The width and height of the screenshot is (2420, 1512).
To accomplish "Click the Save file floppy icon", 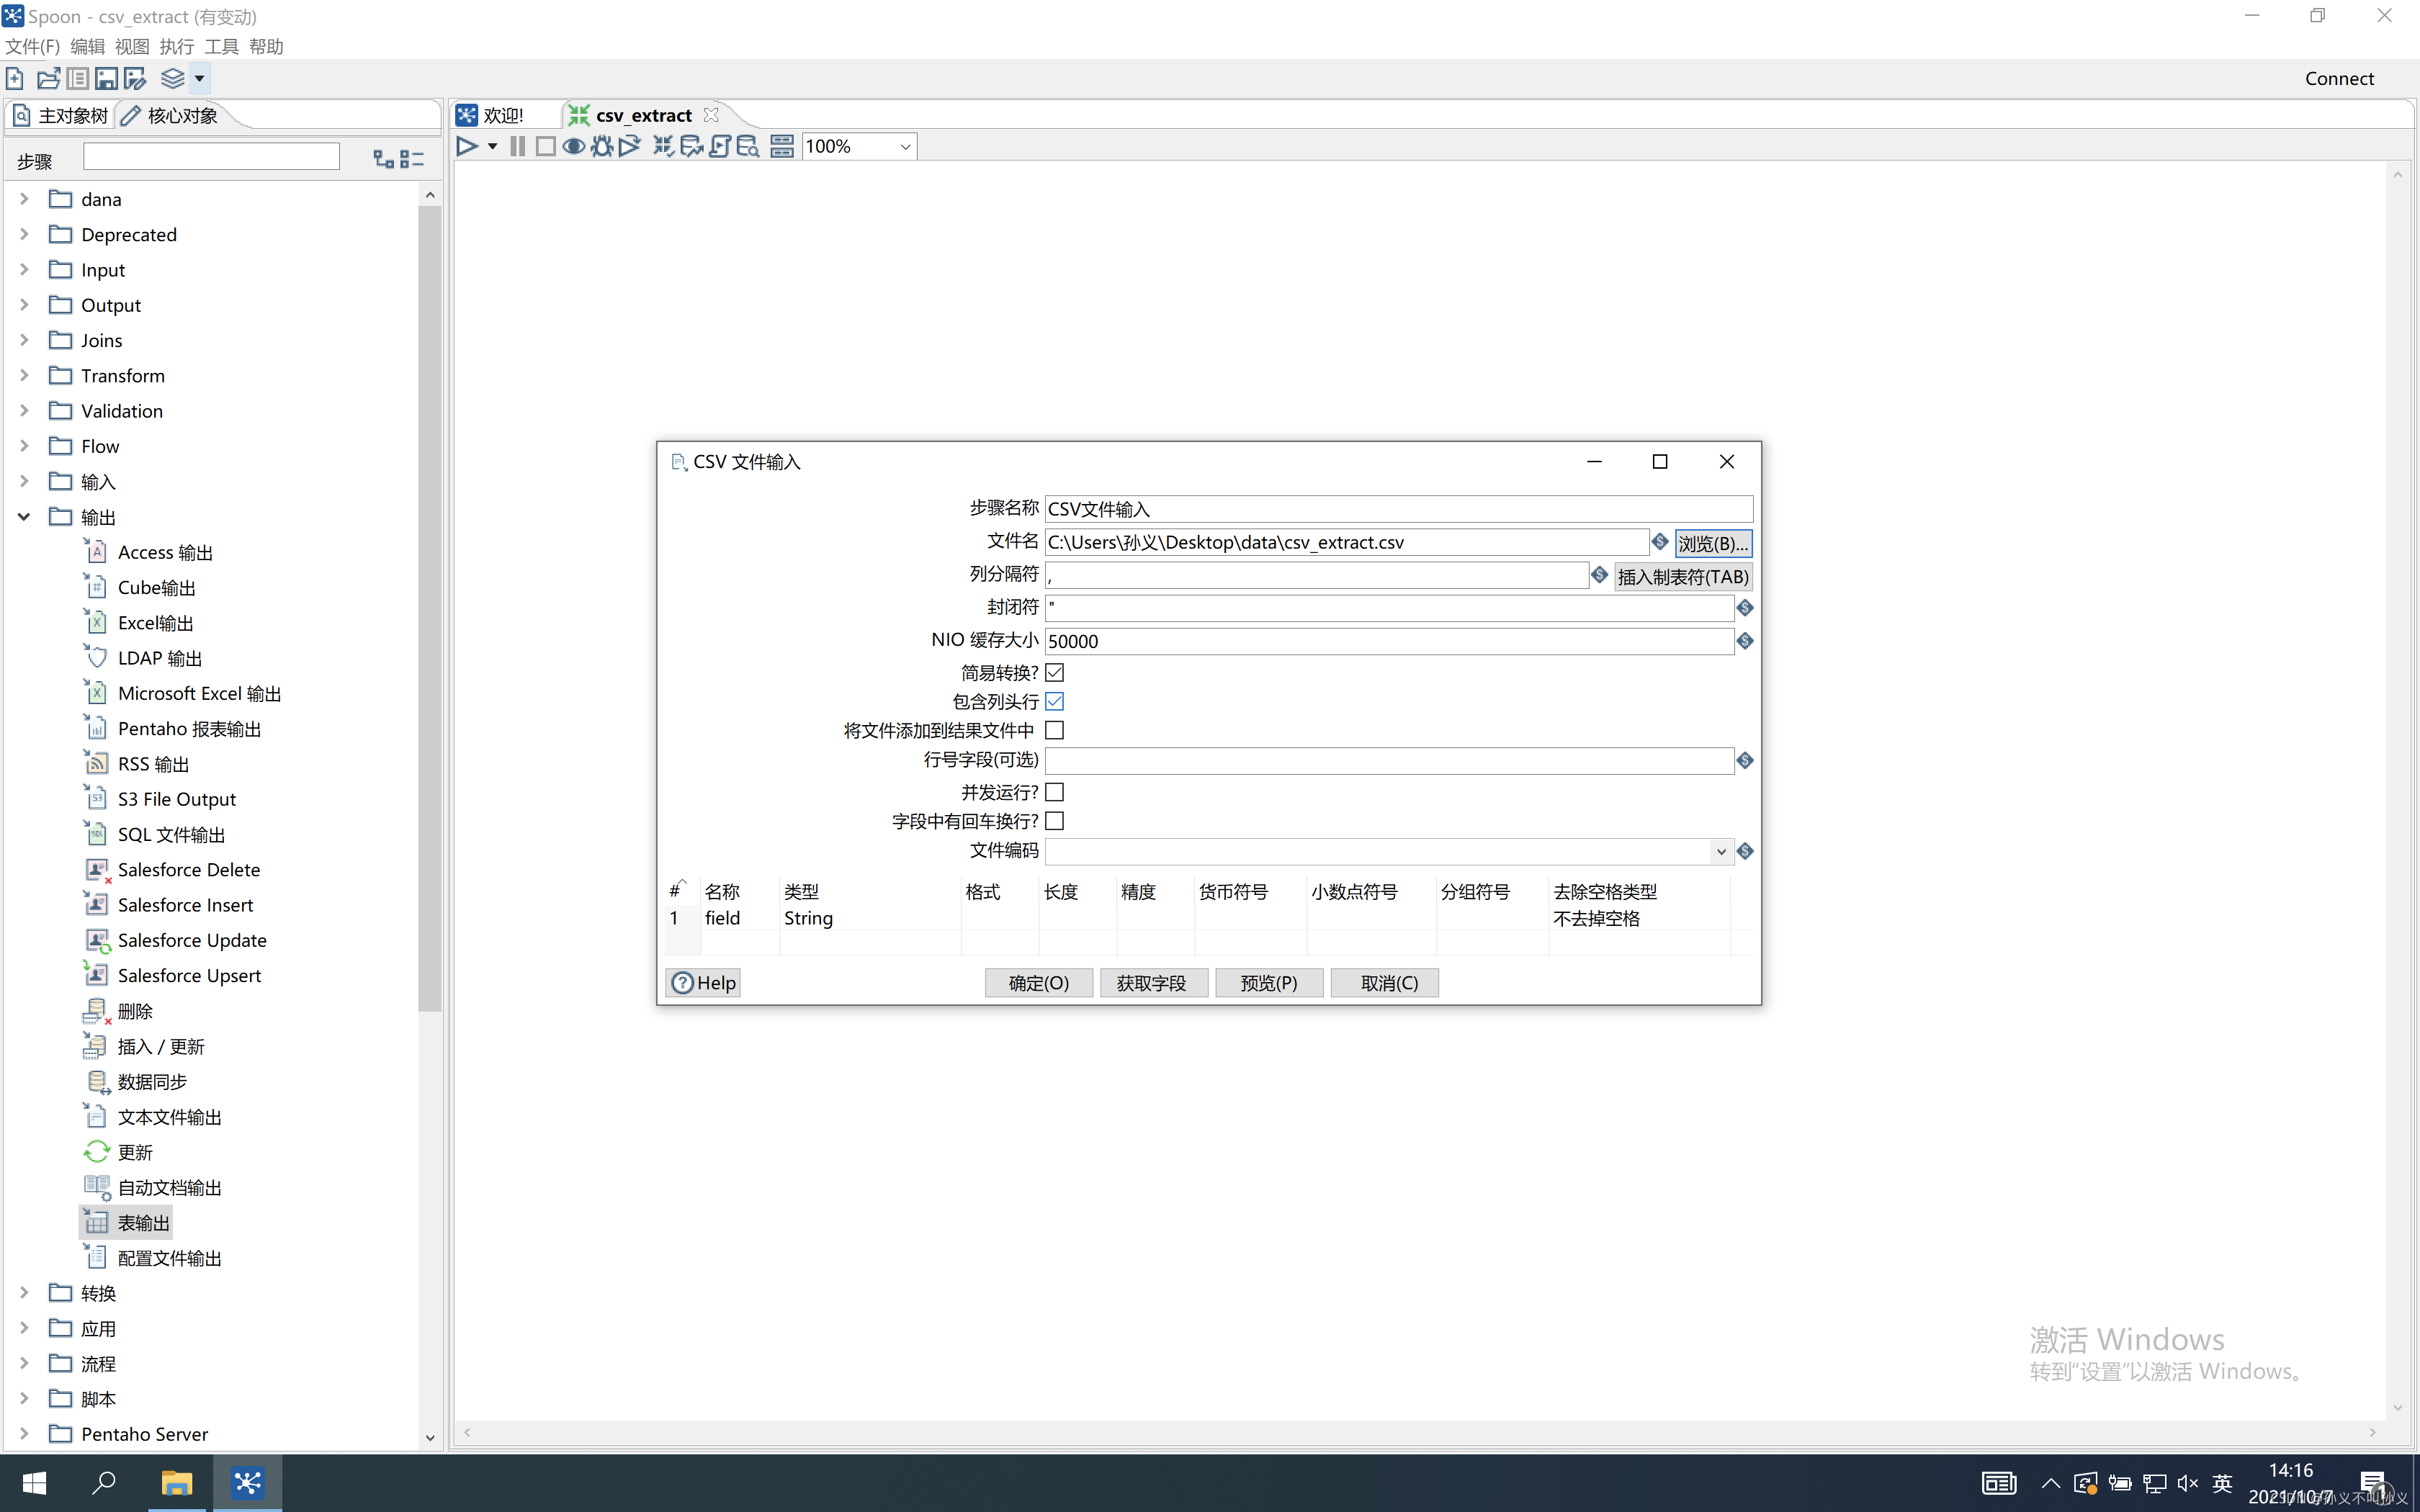I will [106, 78].
